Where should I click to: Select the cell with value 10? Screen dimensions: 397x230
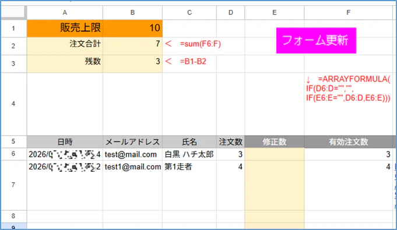pyautogui.click(x=132, y=29)
